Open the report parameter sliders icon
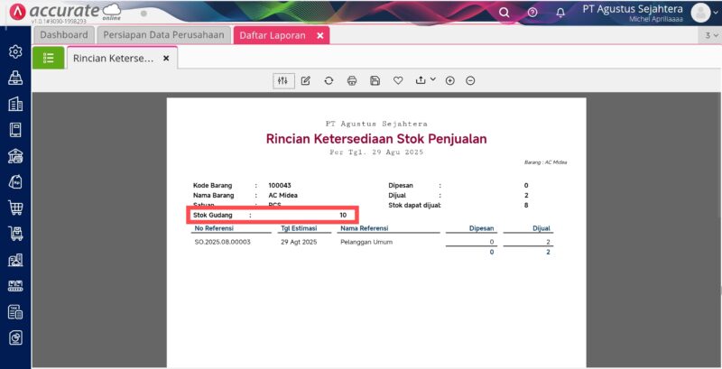Screen dimensions: 722x369 pos(282,80)
